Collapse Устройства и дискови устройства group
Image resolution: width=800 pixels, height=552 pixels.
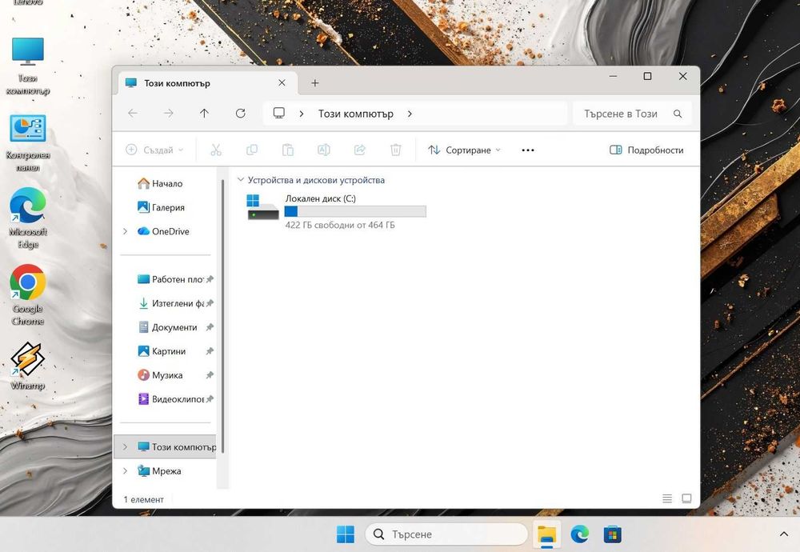click(239, 180)
